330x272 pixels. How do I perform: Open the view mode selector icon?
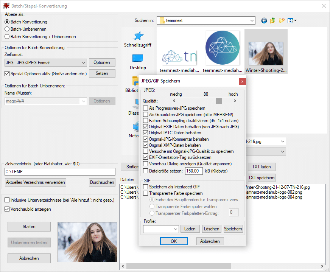[291, 20]
